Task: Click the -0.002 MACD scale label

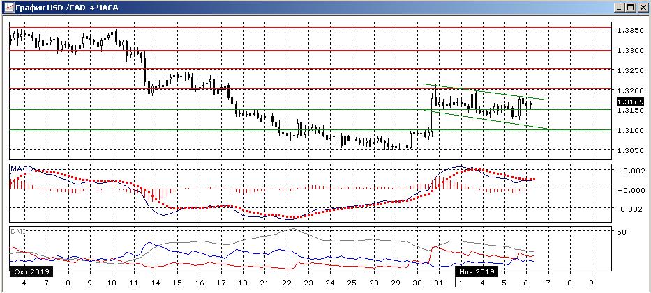Action: click(x=629, y=209)
